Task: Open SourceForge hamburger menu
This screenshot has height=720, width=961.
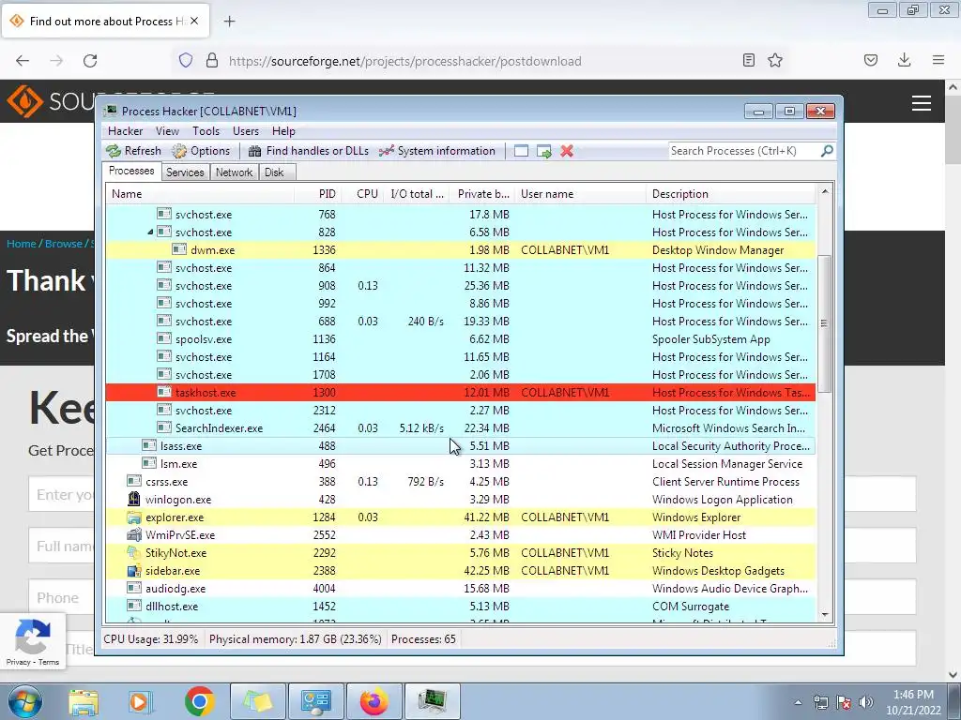Action: pos(922,103)
